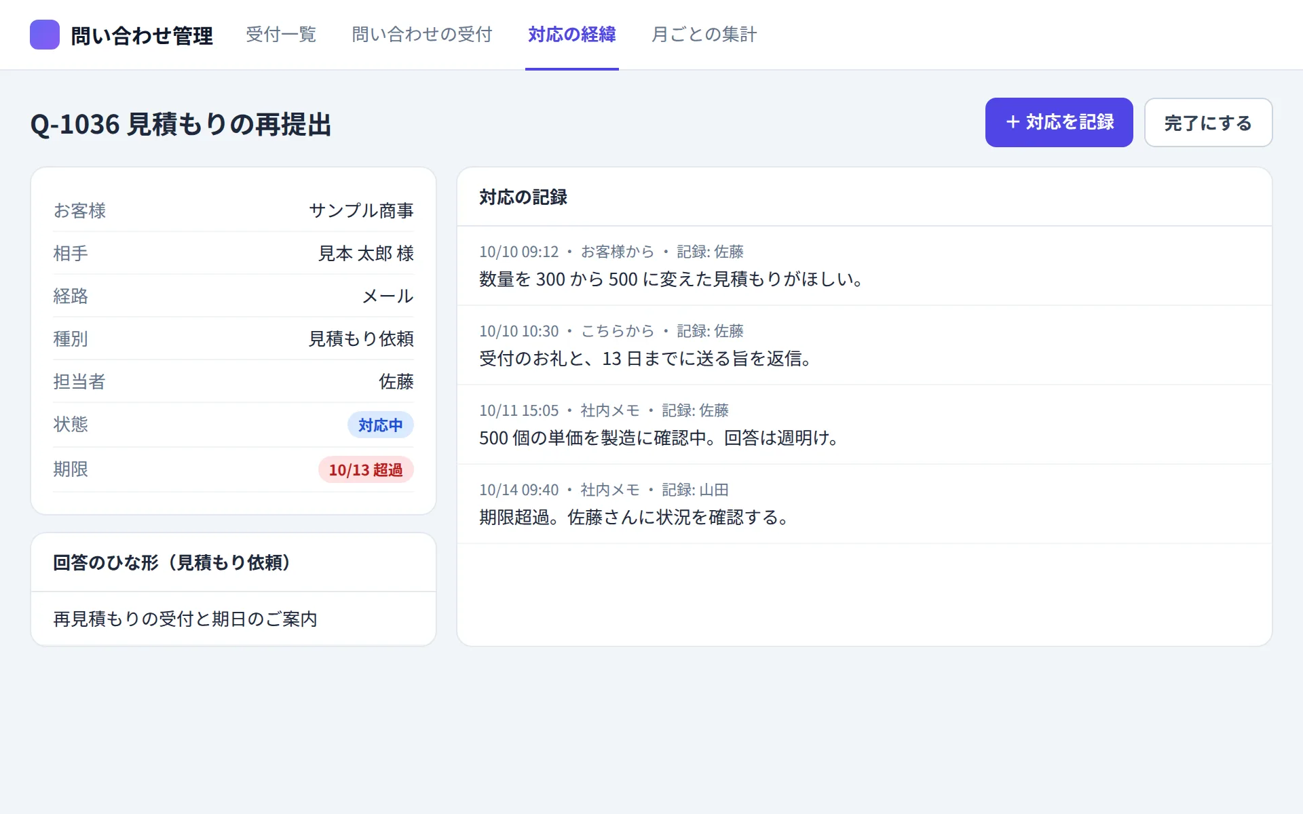Click the 対応中 status badge
The height and width of the screenshot is (814, 1303).
(380, 425)
